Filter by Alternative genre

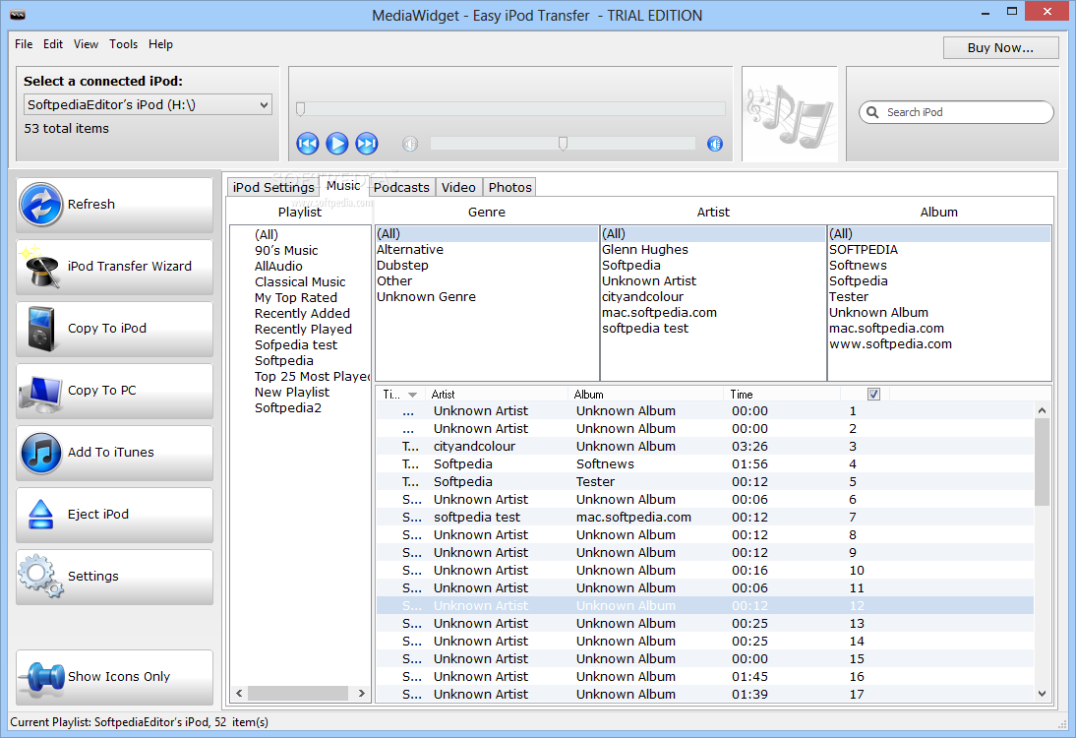click(x=410, y=250)
